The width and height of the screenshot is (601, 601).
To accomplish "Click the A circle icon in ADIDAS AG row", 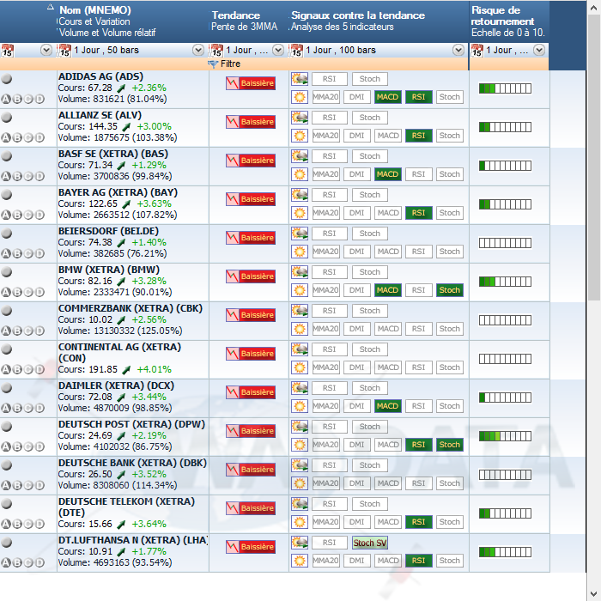I will (x=6, y=100).
